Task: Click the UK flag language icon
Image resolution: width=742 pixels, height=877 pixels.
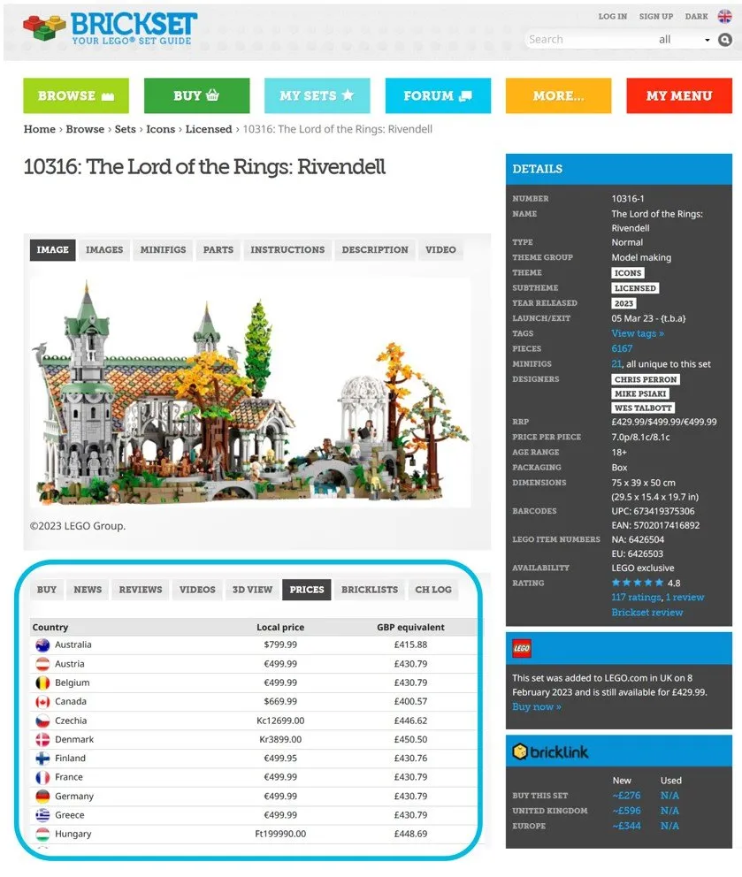Action: (724, 16)
